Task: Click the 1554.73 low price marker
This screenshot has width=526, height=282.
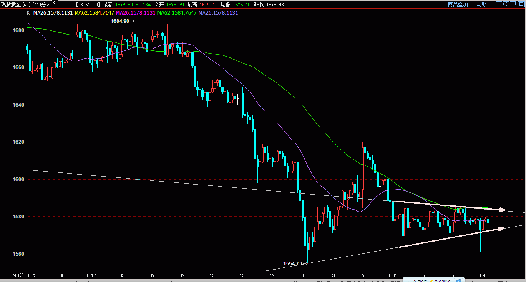Action: tap(292, 263)
